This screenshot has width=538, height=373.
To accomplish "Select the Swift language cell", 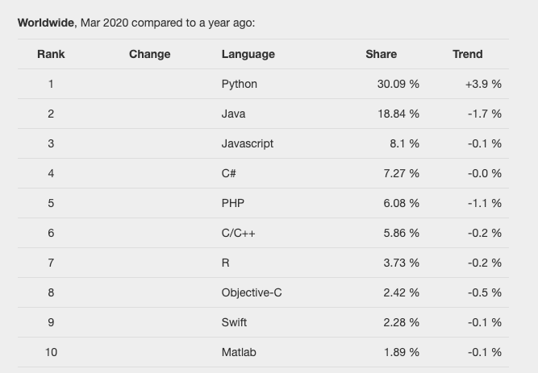I will [234, 322].
